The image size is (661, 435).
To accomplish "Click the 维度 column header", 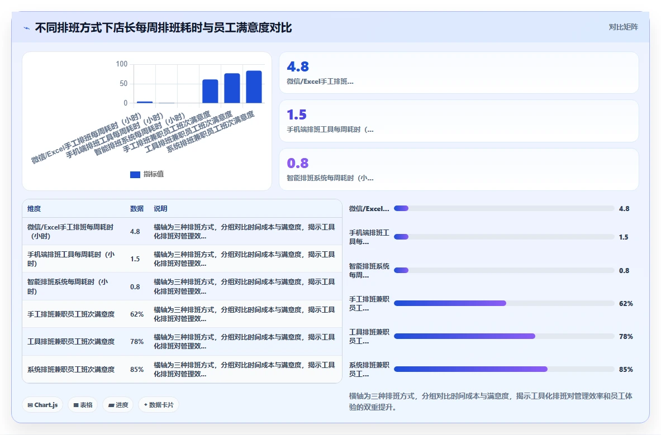I will (x=34, y=208).
